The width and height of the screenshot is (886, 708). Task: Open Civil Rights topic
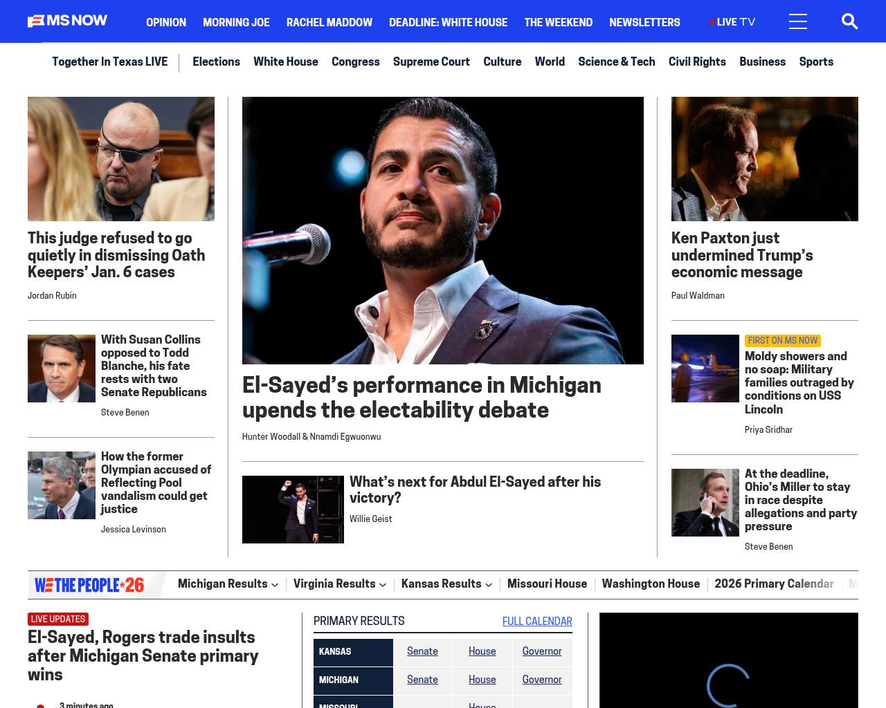tap(697, 62)
